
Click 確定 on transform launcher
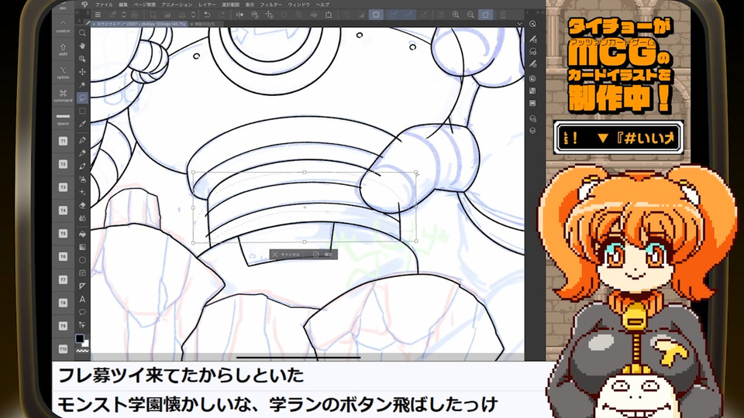point(322,255)
